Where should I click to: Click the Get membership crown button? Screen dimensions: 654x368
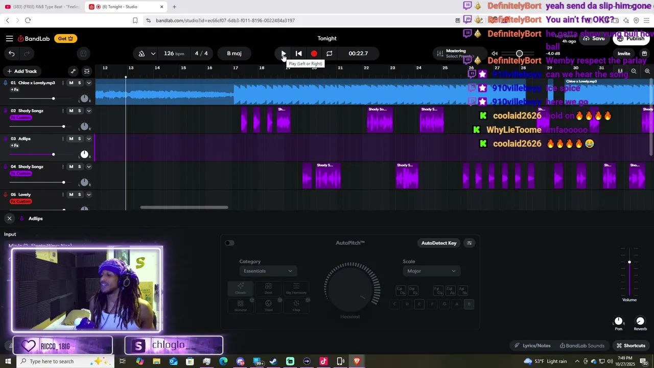pyautogui.click(x=66, y=38)
